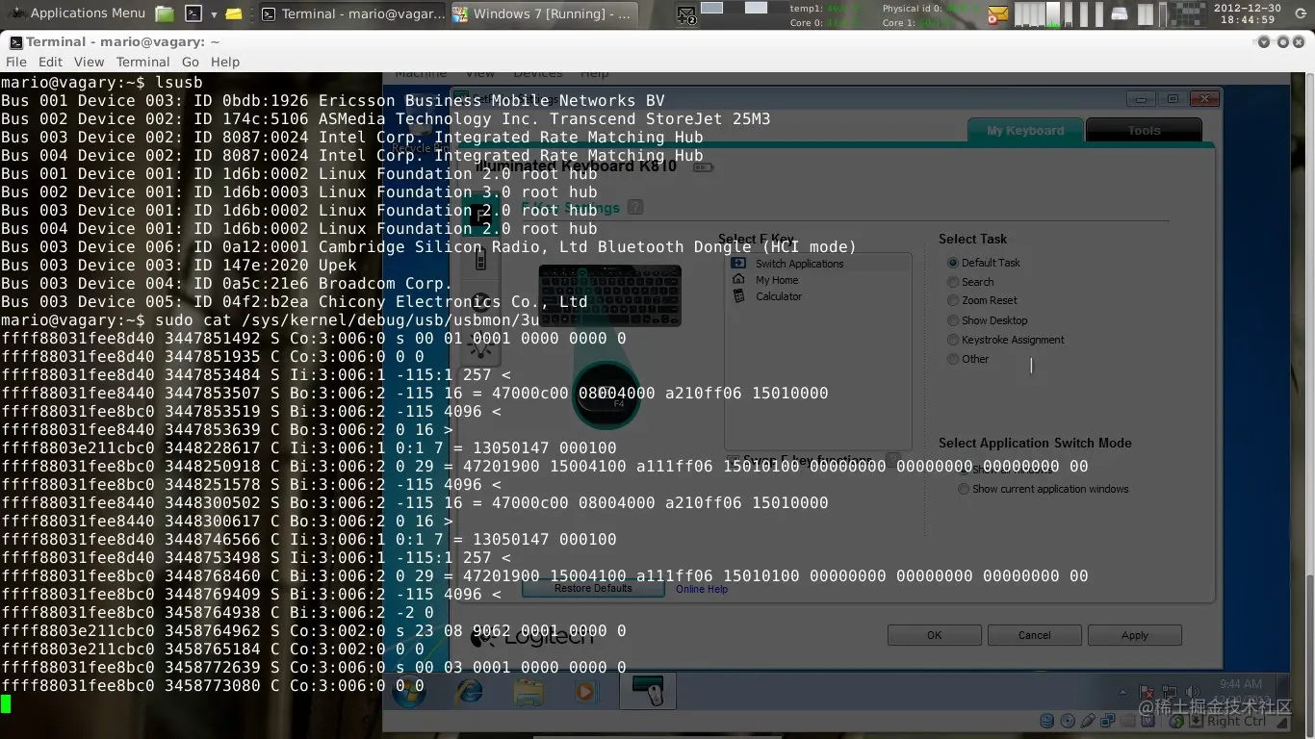Open the Online Help link
The width and height of the screenshot is (1315, 739).
coord(702,589)
